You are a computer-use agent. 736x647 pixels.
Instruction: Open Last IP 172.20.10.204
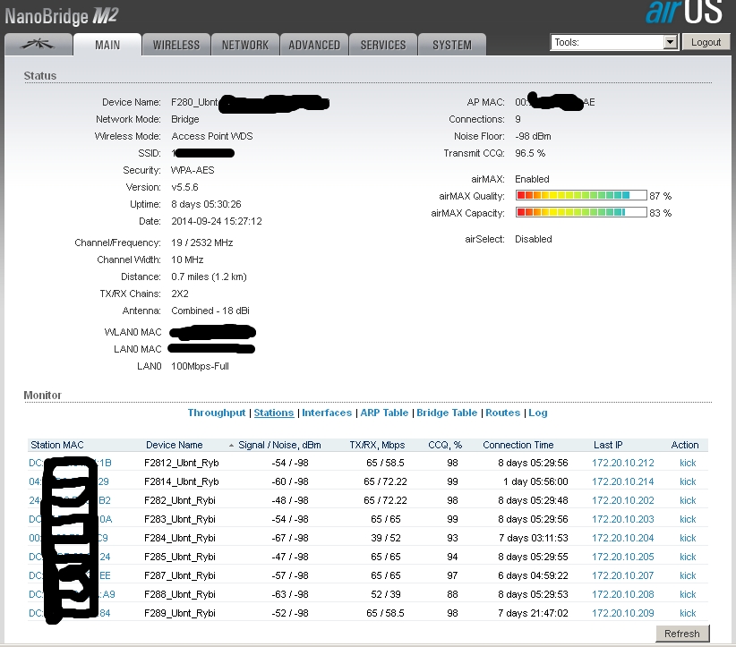[x=622, y=539]
